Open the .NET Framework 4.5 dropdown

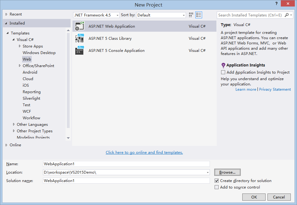click(x=96, y=15)
